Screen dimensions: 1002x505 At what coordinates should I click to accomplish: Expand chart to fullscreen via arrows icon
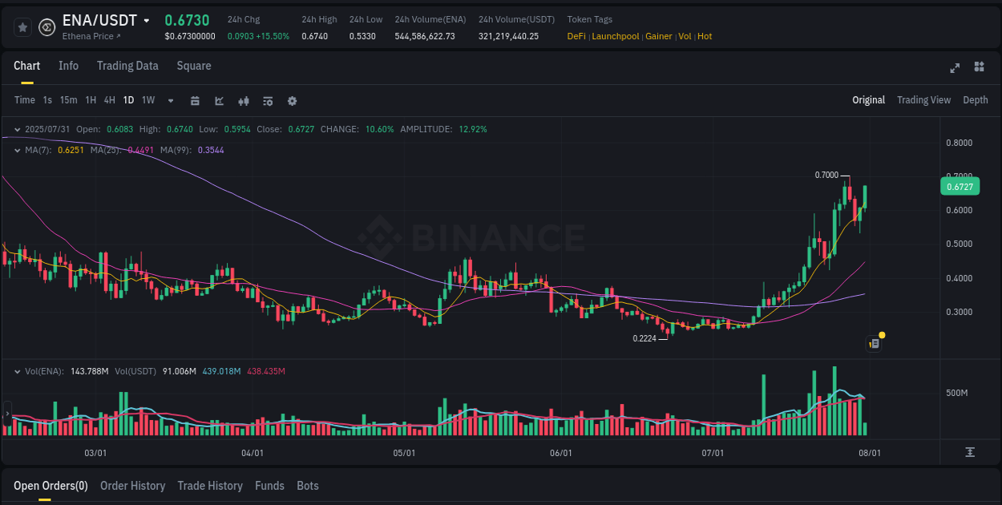954,68
